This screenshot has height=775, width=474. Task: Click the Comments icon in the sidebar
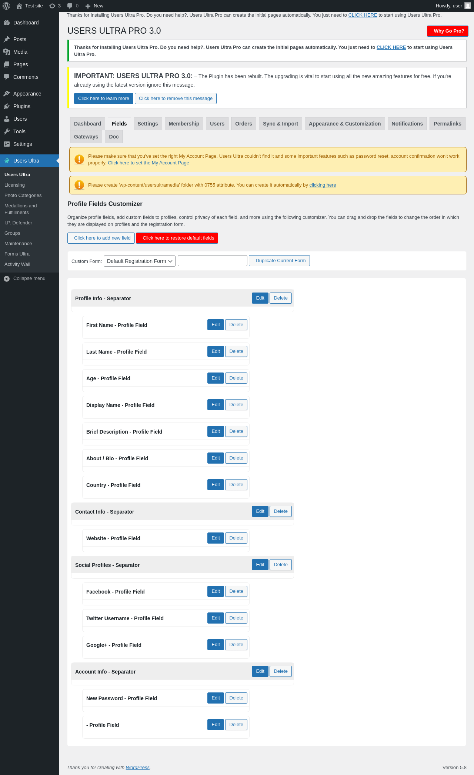(x=7, y=77)
